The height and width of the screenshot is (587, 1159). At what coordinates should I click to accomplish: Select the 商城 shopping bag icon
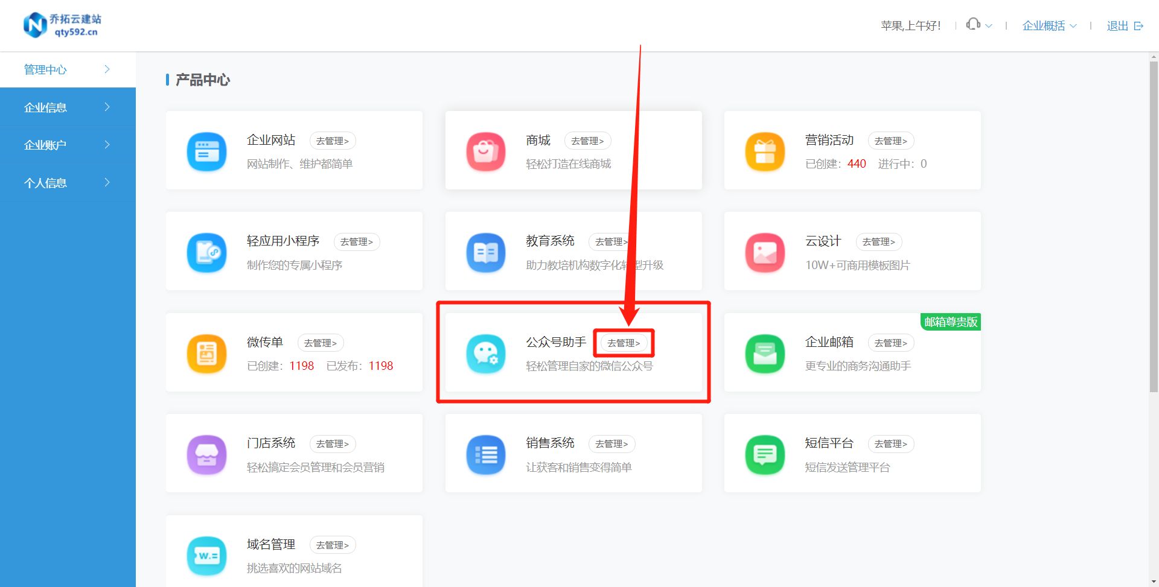click(486, 151)
